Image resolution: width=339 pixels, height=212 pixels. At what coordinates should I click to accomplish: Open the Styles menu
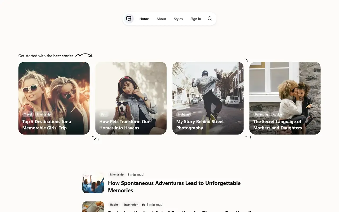(178, 19)
